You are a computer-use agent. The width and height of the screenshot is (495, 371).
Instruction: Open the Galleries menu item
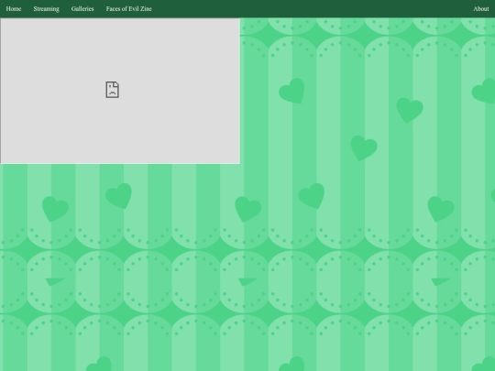tap(82, 9)
